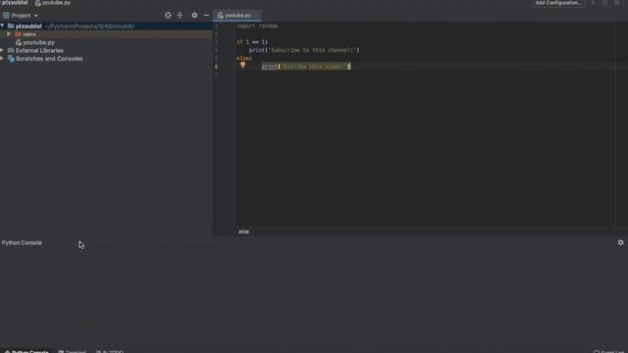The width and height of the screenshot is (628, 353).
Task: Click the line 6 gutter number
Action: coord(216,67)
